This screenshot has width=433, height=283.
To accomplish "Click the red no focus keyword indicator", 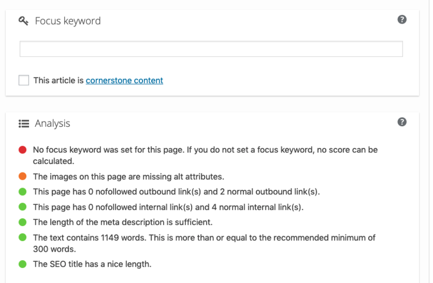I will pyautogui.click(x=23, y=150).
